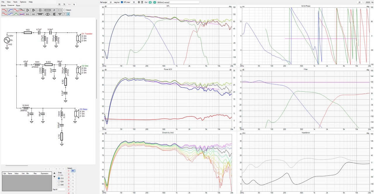Select variant S2

69,174
